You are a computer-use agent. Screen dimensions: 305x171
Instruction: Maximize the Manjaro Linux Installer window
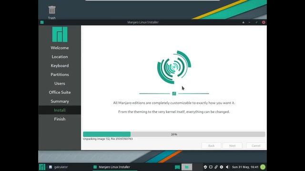click(256, 22)
